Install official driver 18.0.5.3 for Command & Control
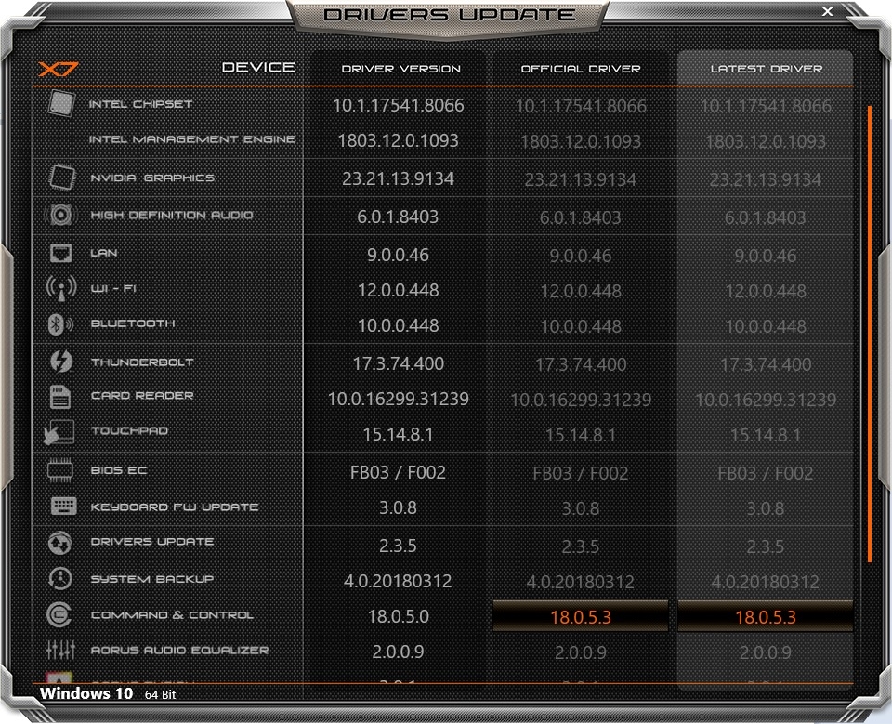 [x=580, y=616]
